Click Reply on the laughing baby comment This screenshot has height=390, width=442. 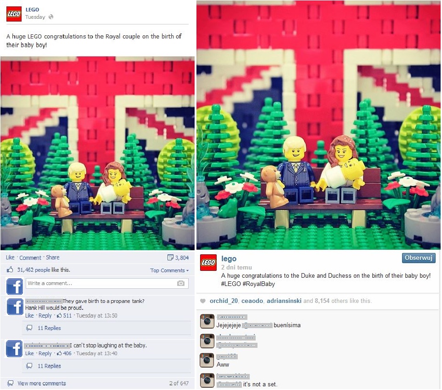pyautogui.click(x=45, y=353)
